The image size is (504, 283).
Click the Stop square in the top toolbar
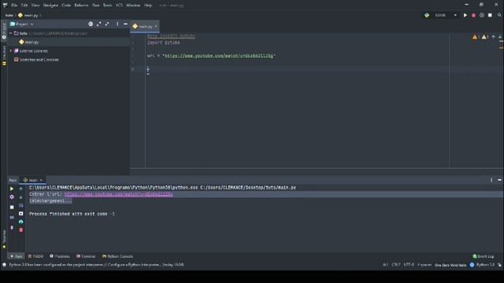[x=490, y=15]
